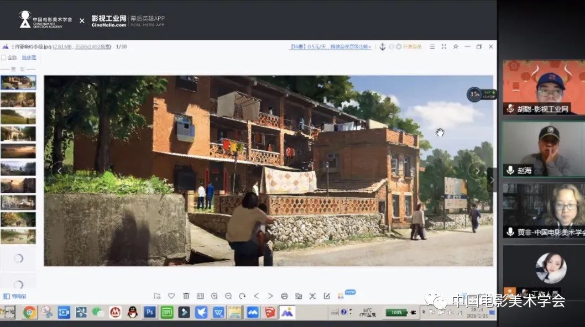The image size is (585, 327).
Task: Pin the viewer window on top
Action: (456, 47)
